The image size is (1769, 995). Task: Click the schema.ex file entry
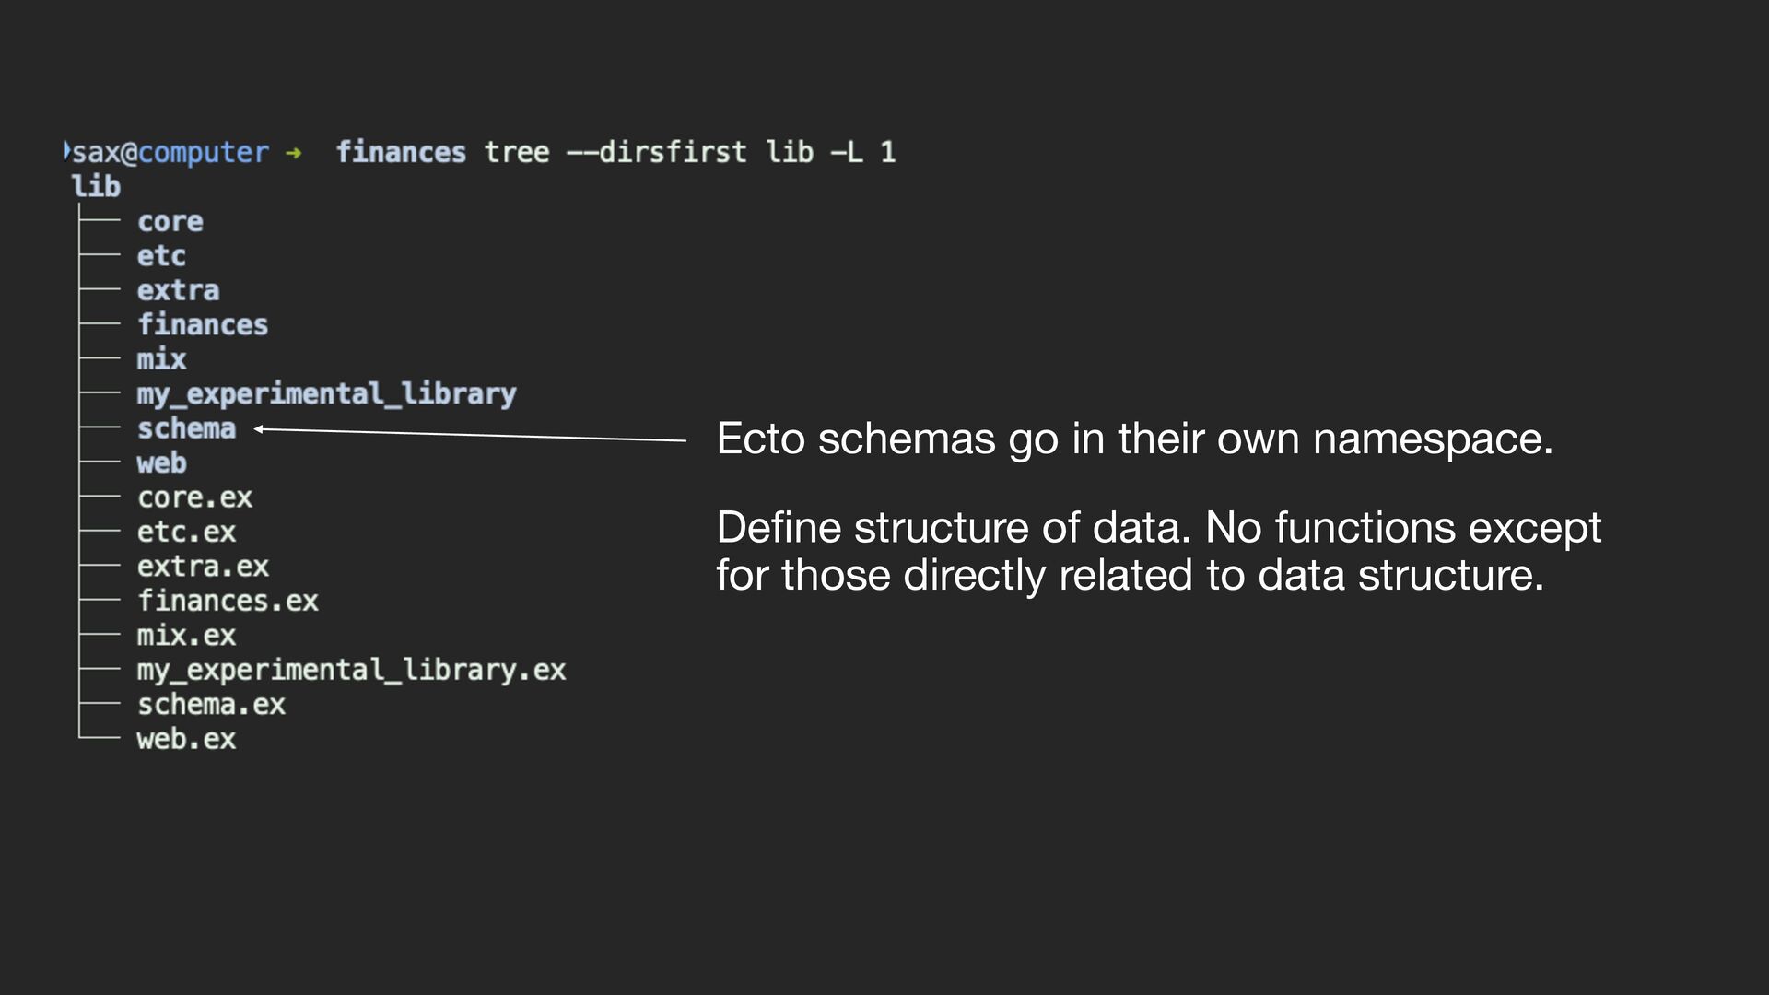click(x=212, y=705)
